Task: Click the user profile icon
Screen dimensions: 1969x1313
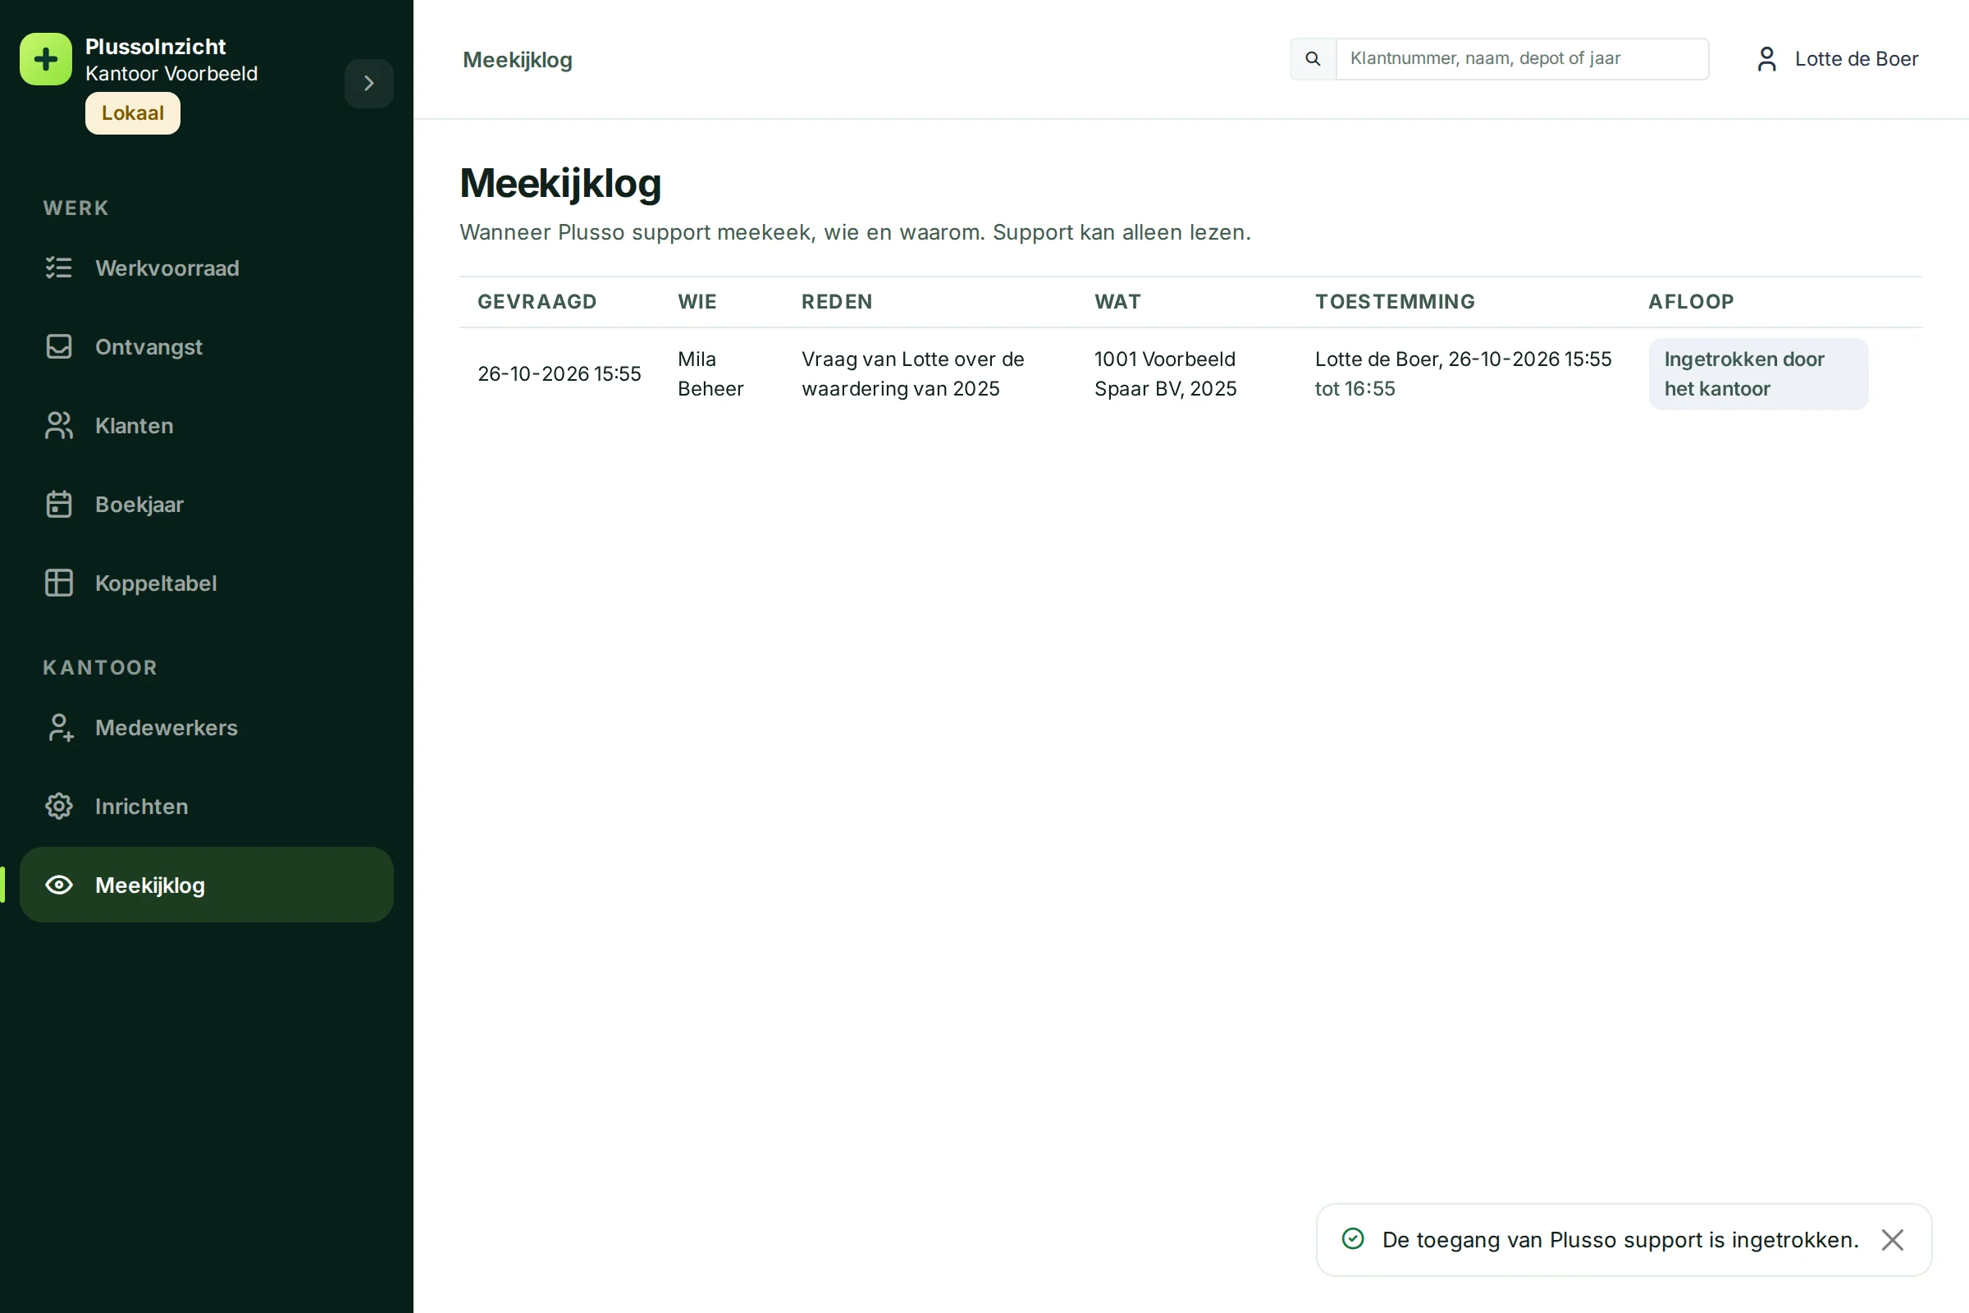Action: click(1766, 59)
